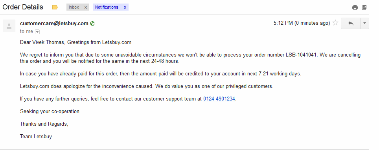Reply using the arrow button
This screenshot has width=379, height=150.
click(351, 23)
